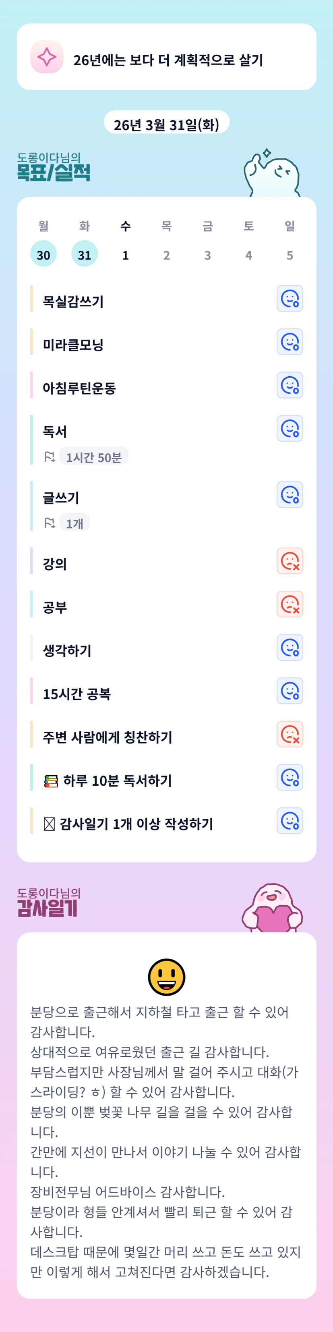This screenshot has width=333, height=1332.
Task: Click the 1시간 50분 duration tag
Action: [93, 456]
